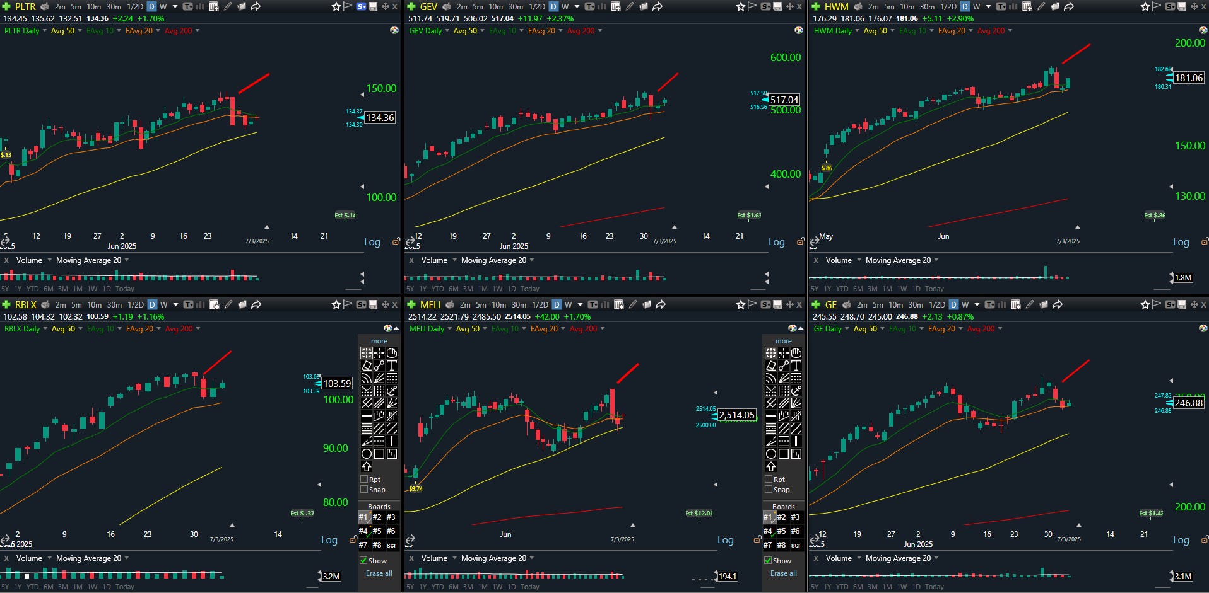
Task: Toggle Log scale on MELI chart
Action: click(x=726, y=540)
